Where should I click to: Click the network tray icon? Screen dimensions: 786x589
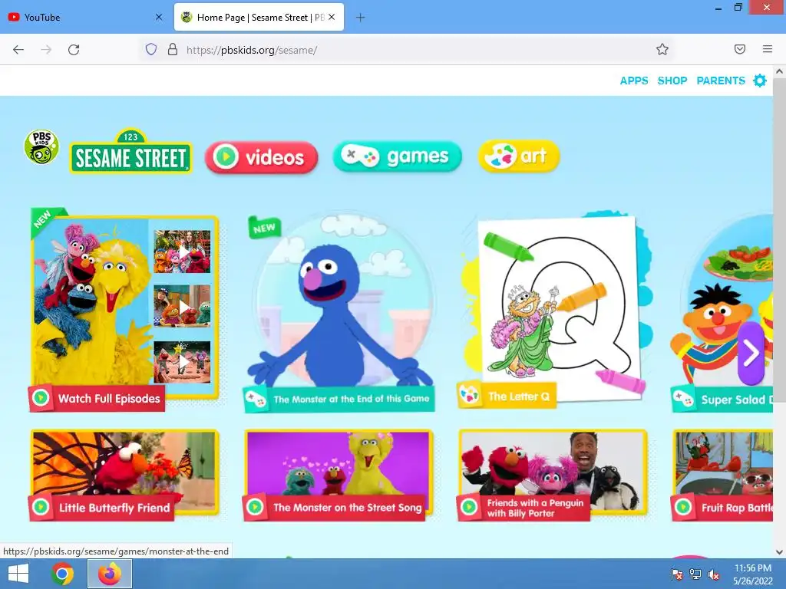[695, 574]
